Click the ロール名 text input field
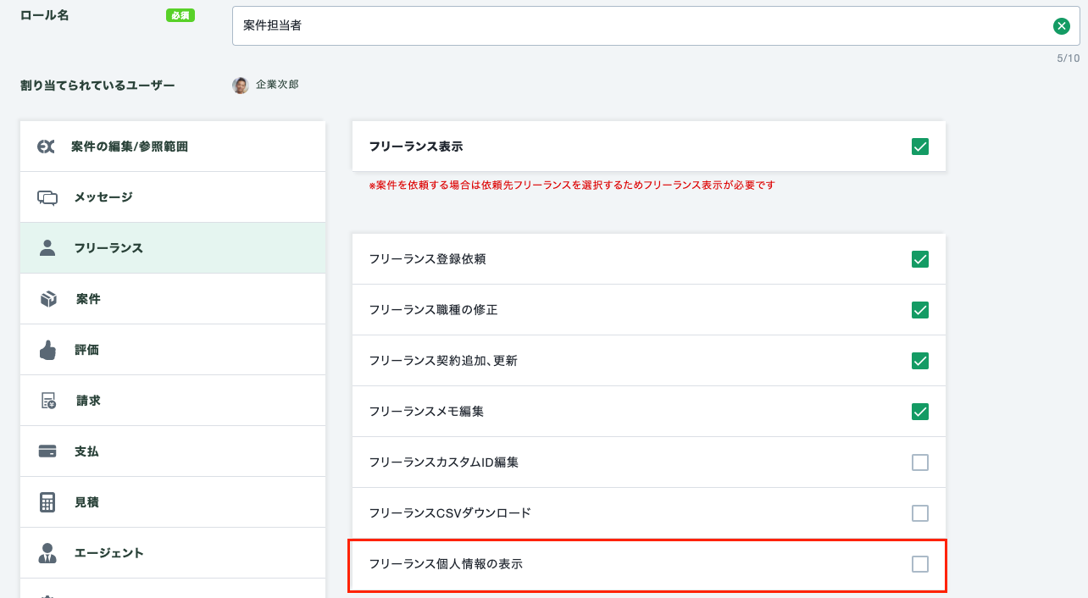 pyautogui.click(x=636, y=26)
